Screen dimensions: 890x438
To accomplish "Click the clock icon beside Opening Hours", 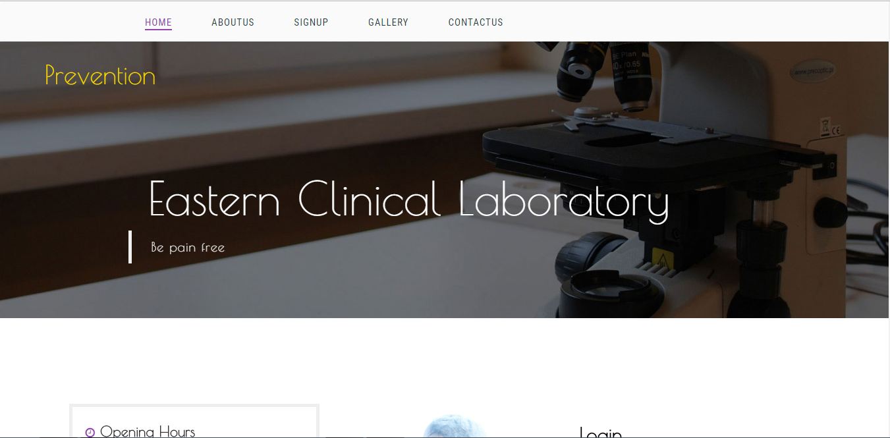I will 90,433.
